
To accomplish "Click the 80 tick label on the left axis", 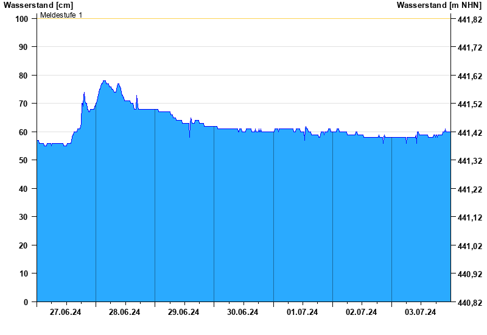I will [x=24, y=76].
